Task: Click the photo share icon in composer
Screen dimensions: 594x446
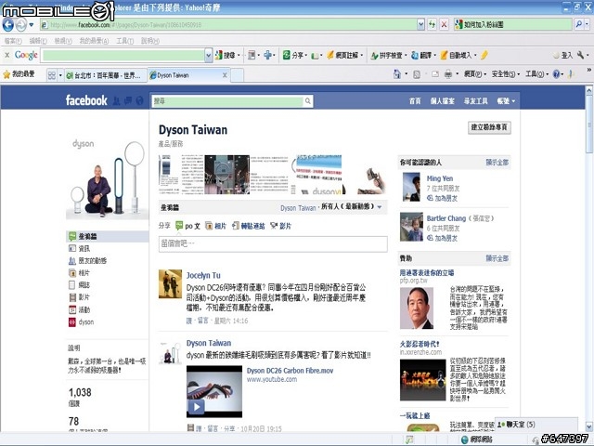Action: pyautogui.click(x=215, y=226)
